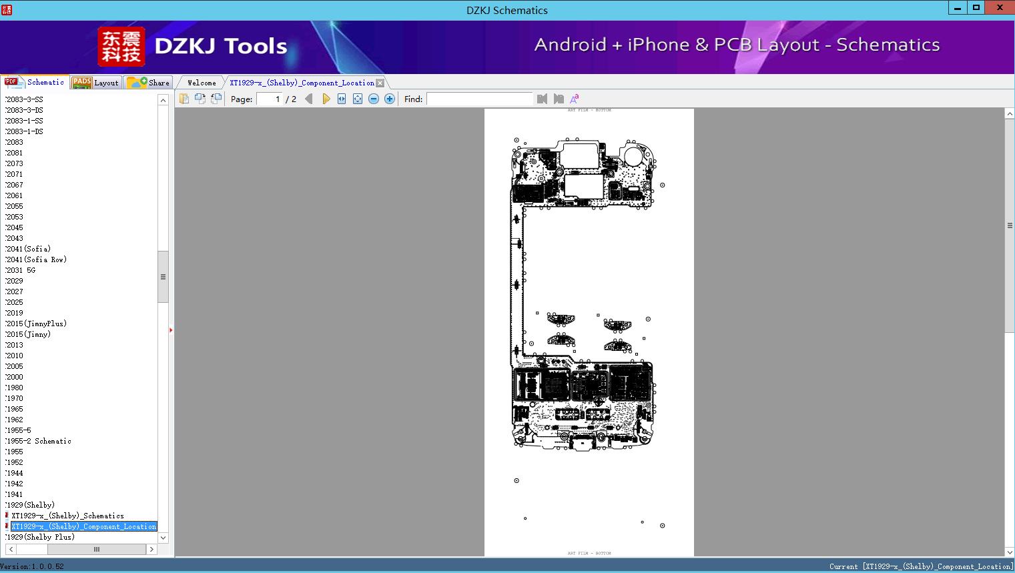Viewport: 1015px width, 573px height.
Task: Select the 1955-5 entry
Action: (x=18, y=430)
